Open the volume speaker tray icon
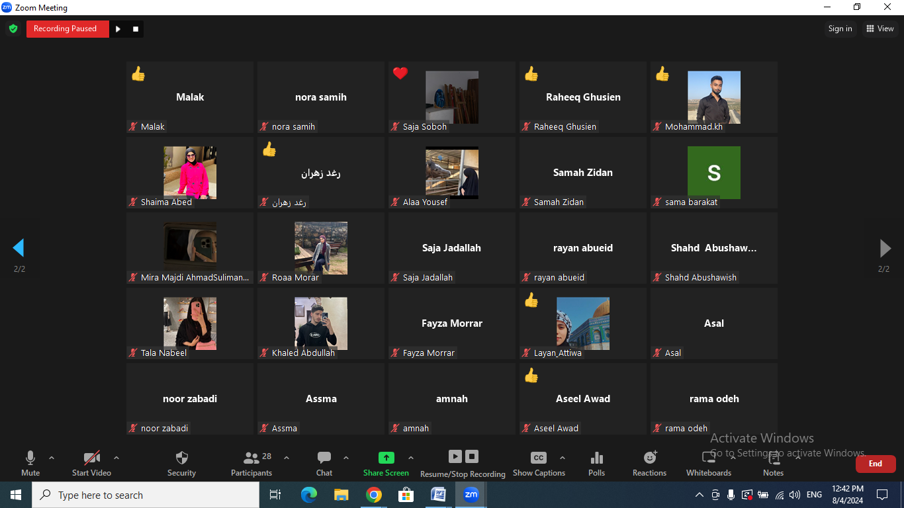 (795, 495)
